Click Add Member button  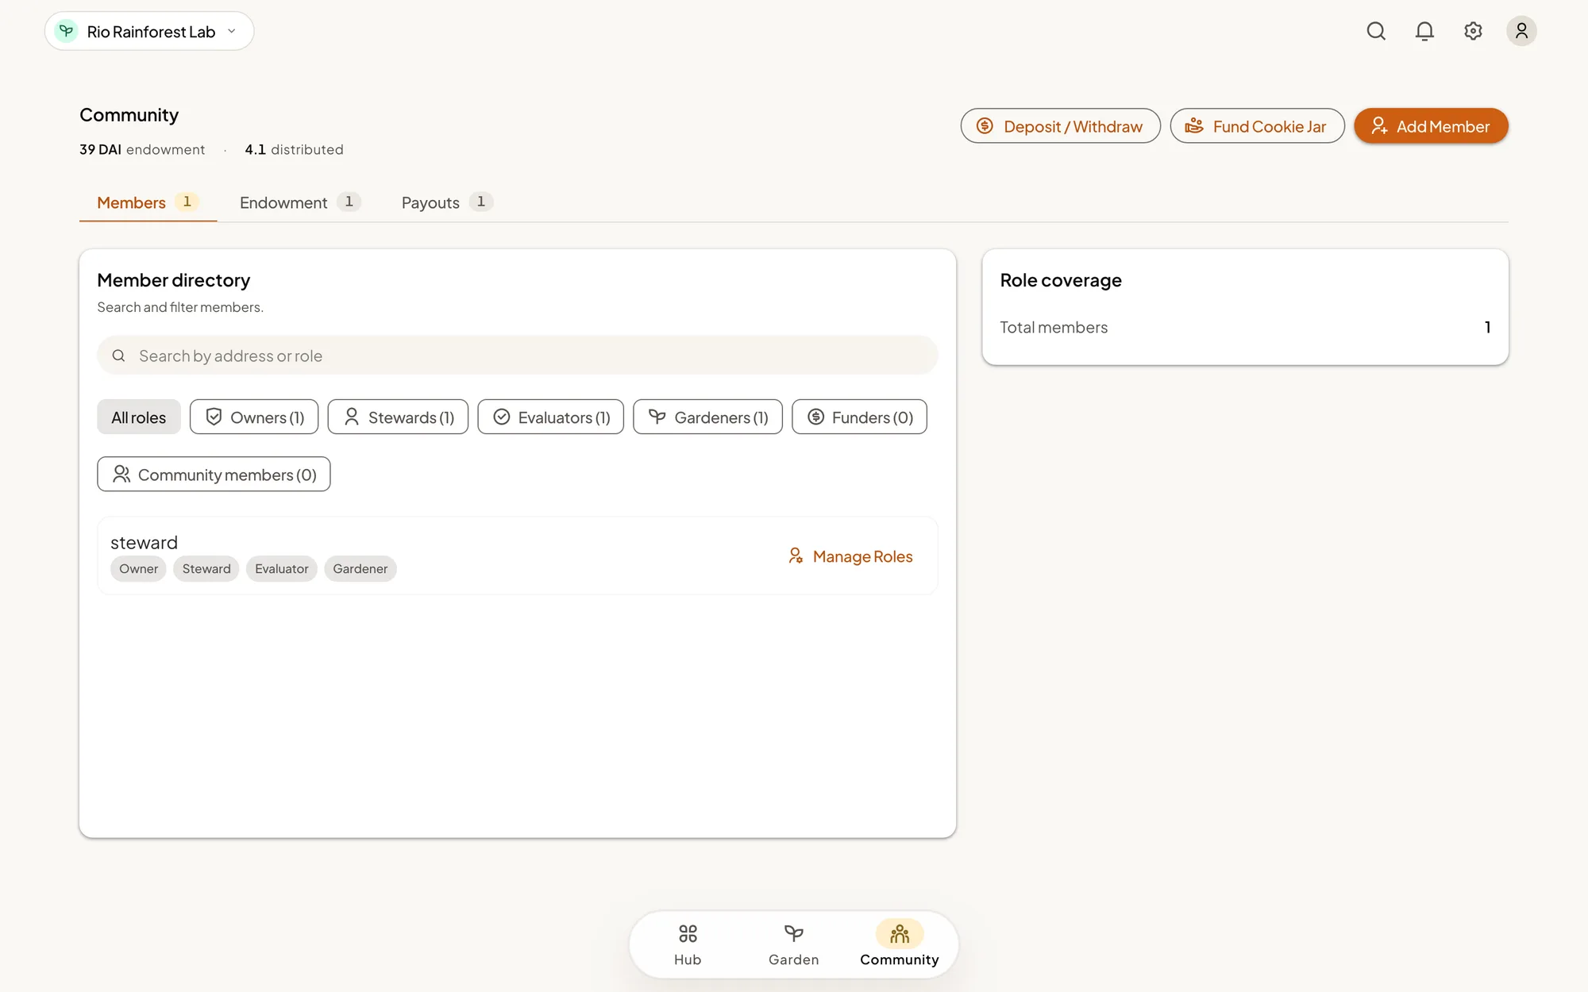tap(1431, 126)
